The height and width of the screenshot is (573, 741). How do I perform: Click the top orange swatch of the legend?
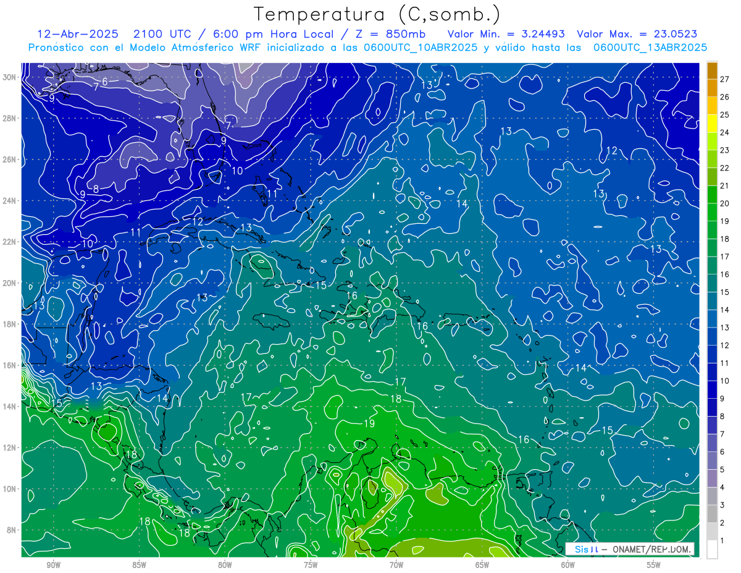[x=712, y=70]
